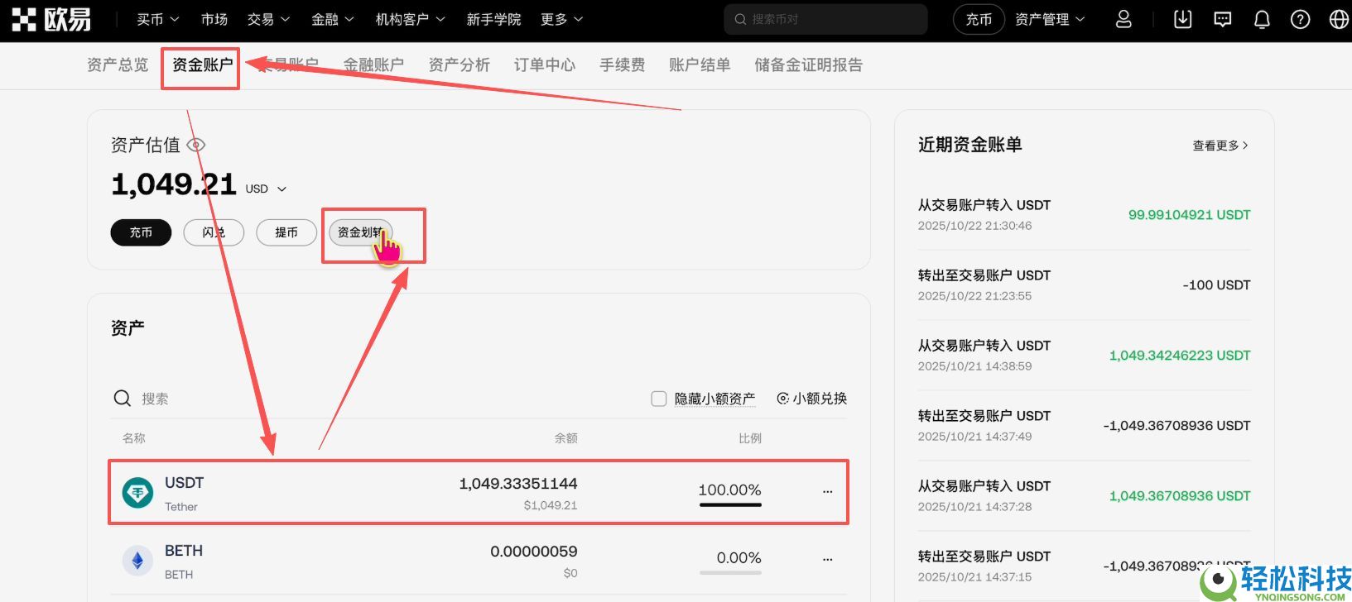Focus the 搜索币对 search field
Screen dimensions: 1352x602
825,19
